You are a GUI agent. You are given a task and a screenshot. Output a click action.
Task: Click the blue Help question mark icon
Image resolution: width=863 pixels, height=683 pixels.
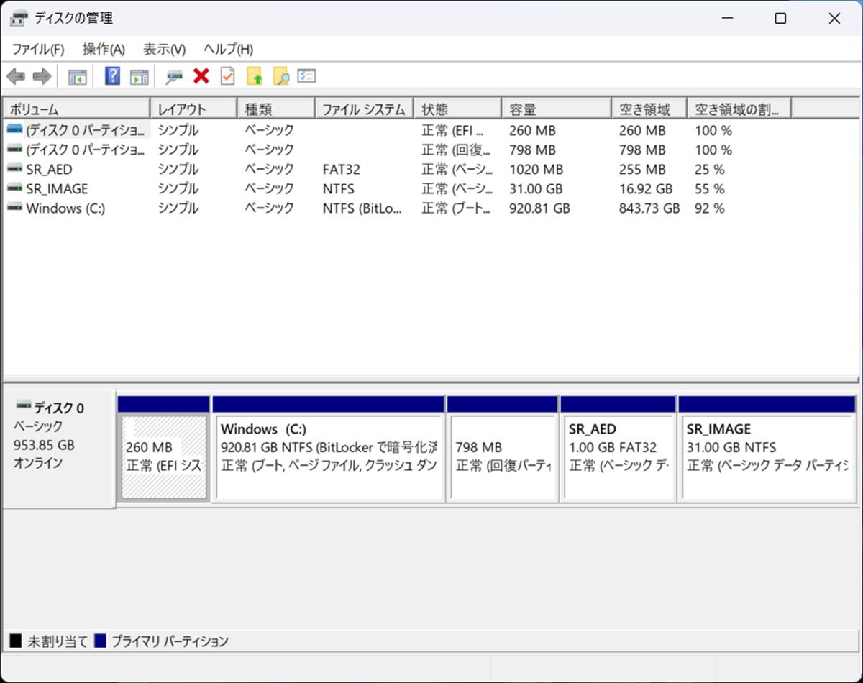point(112,76)
